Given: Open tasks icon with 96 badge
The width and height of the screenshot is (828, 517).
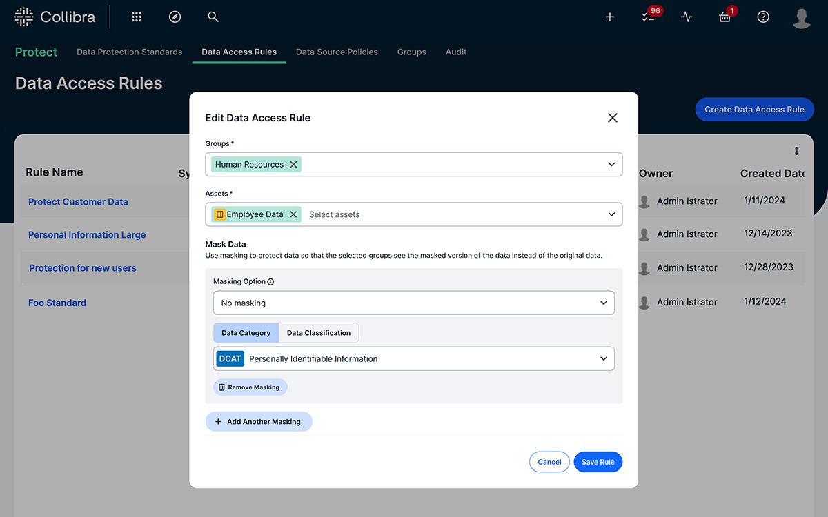Looking at the screenshot, I should coord(648,17).
